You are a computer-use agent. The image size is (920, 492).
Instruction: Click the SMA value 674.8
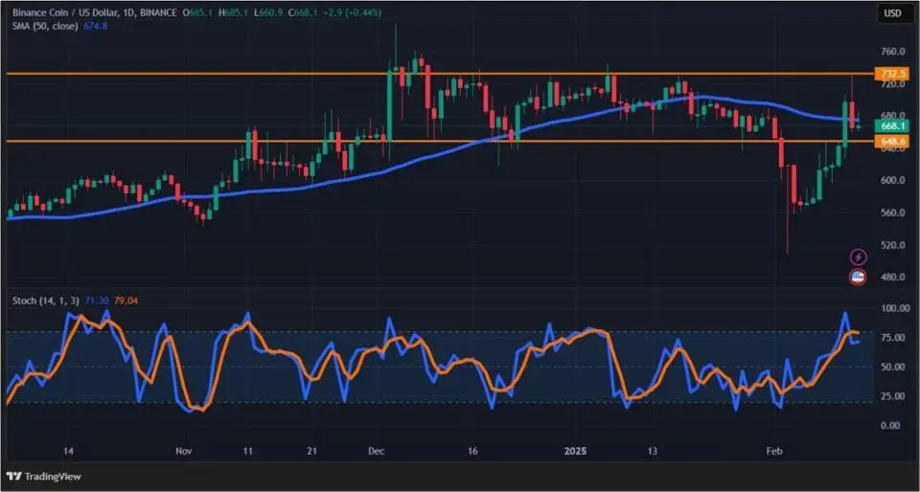click(x=95, y=27)
